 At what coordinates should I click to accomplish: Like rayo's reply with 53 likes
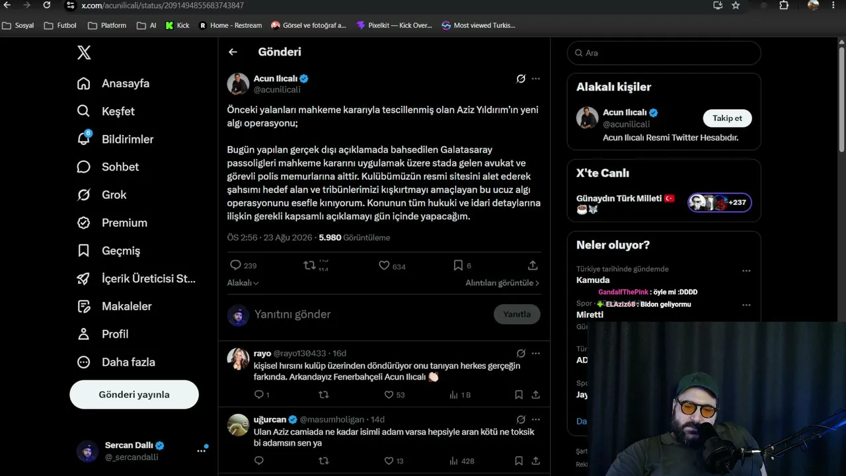(389, 395)
